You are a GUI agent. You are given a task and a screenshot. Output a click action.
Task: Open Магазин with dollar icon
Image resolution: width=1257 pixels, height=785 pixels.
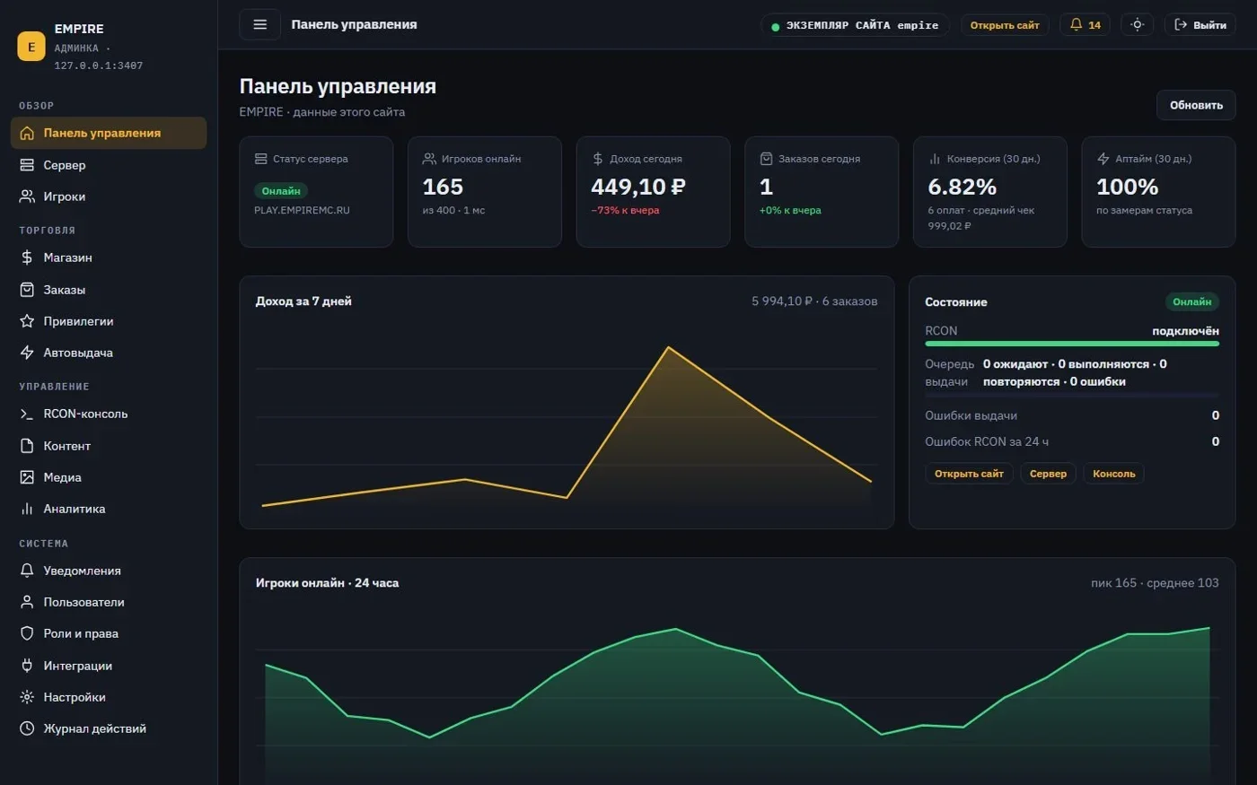click(109, 257)
